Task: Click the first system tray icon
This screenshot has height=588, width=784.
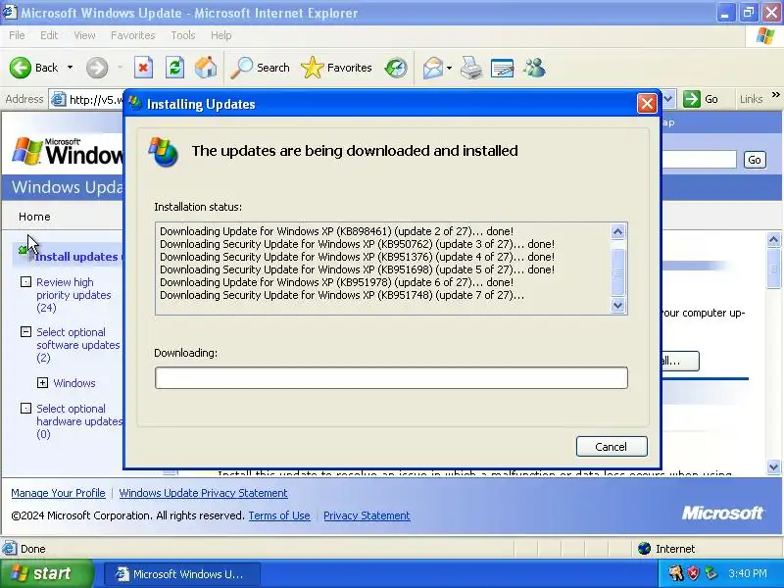Action: coord(675,573)
